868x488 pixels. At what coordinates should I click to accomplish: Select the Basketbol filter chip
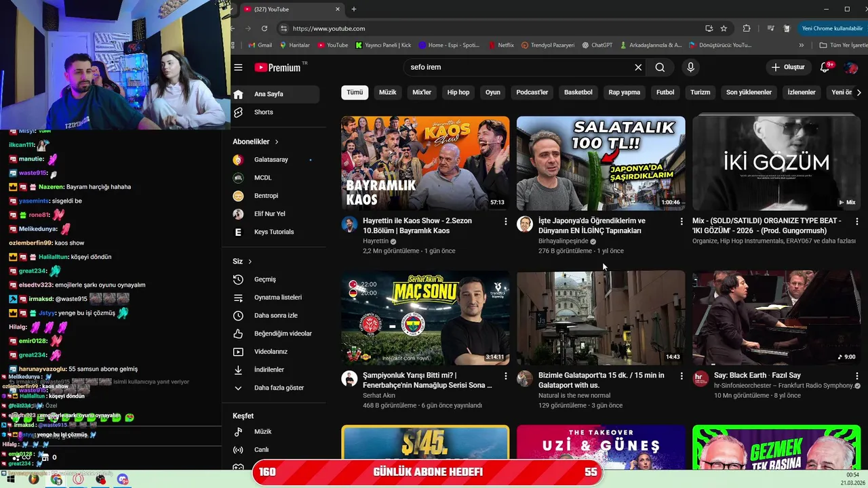578,92
